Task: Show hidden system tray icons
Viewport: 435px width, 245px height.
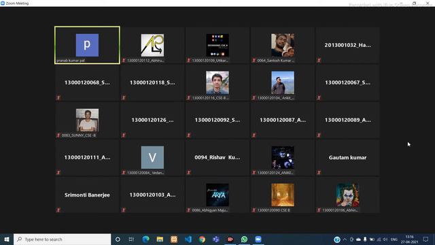Action: [x=345, y=240]
